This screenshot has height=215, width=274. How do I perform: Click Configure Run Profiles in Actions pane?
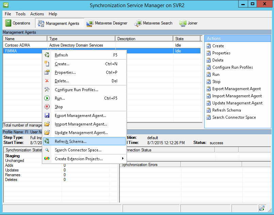232,67
